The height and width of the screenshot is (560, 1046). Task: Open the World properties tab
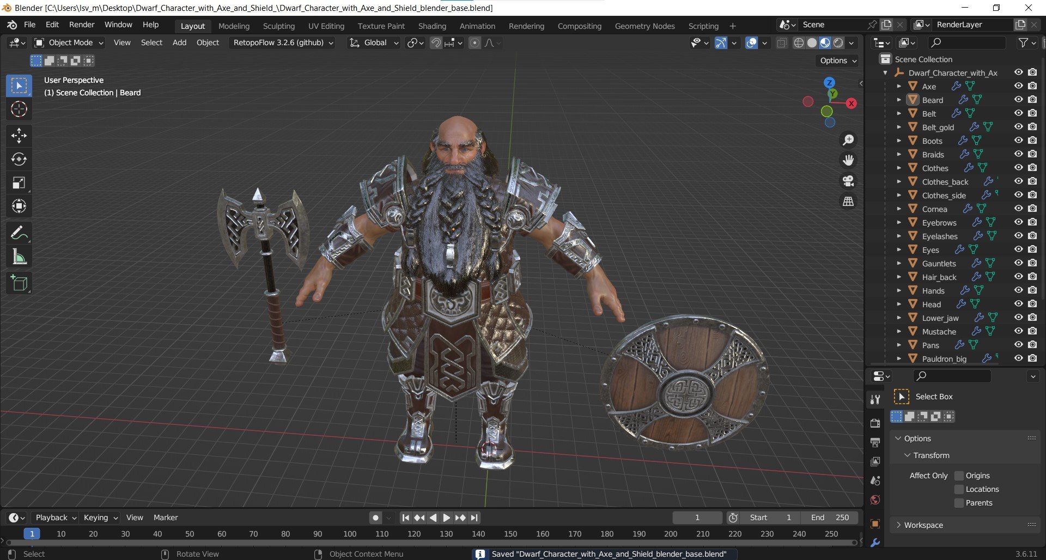(875, 500)
